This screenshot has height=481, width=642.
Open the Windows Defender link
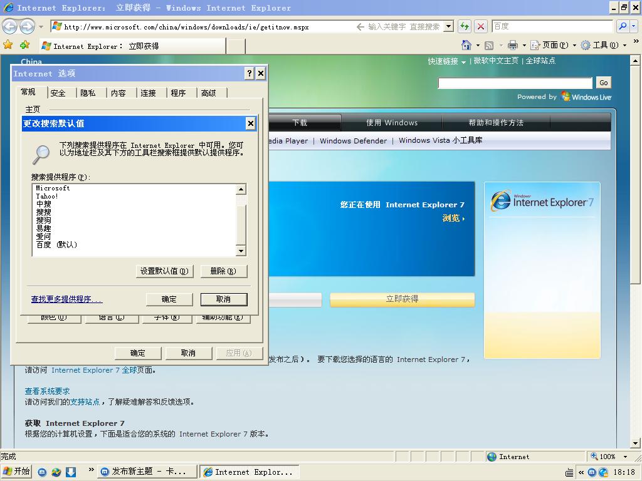click(353, 141)
